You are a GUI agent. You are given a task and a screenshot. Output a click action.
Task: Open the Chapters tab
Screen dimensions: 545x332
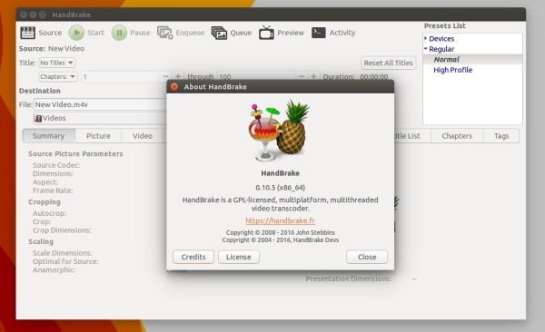tap(457, 136)
